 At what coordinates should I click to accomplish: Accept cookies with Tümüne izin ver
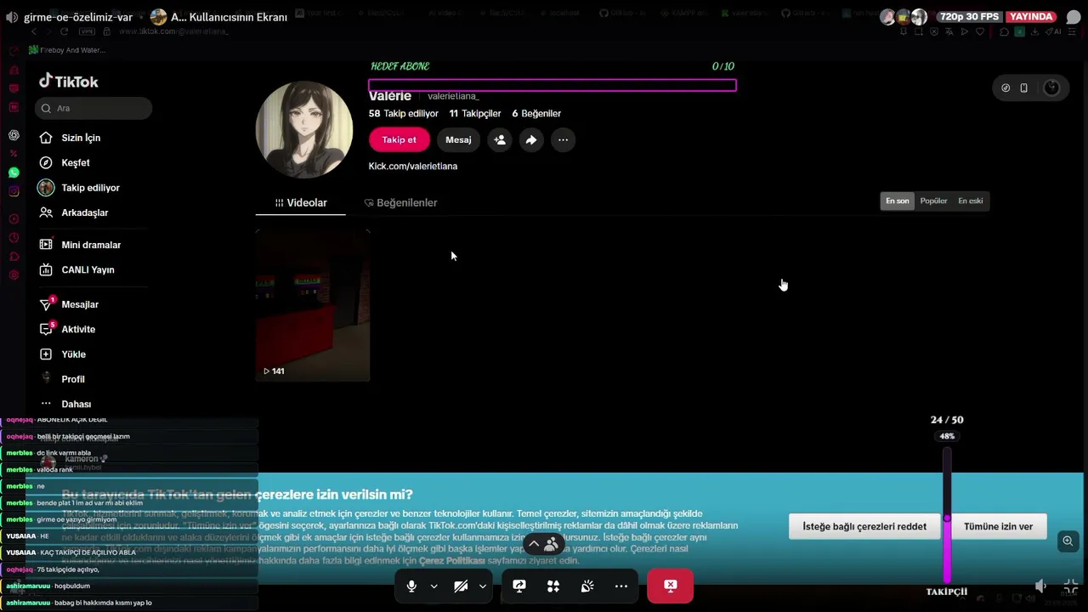pyautogui.click(x=998, y=526)
